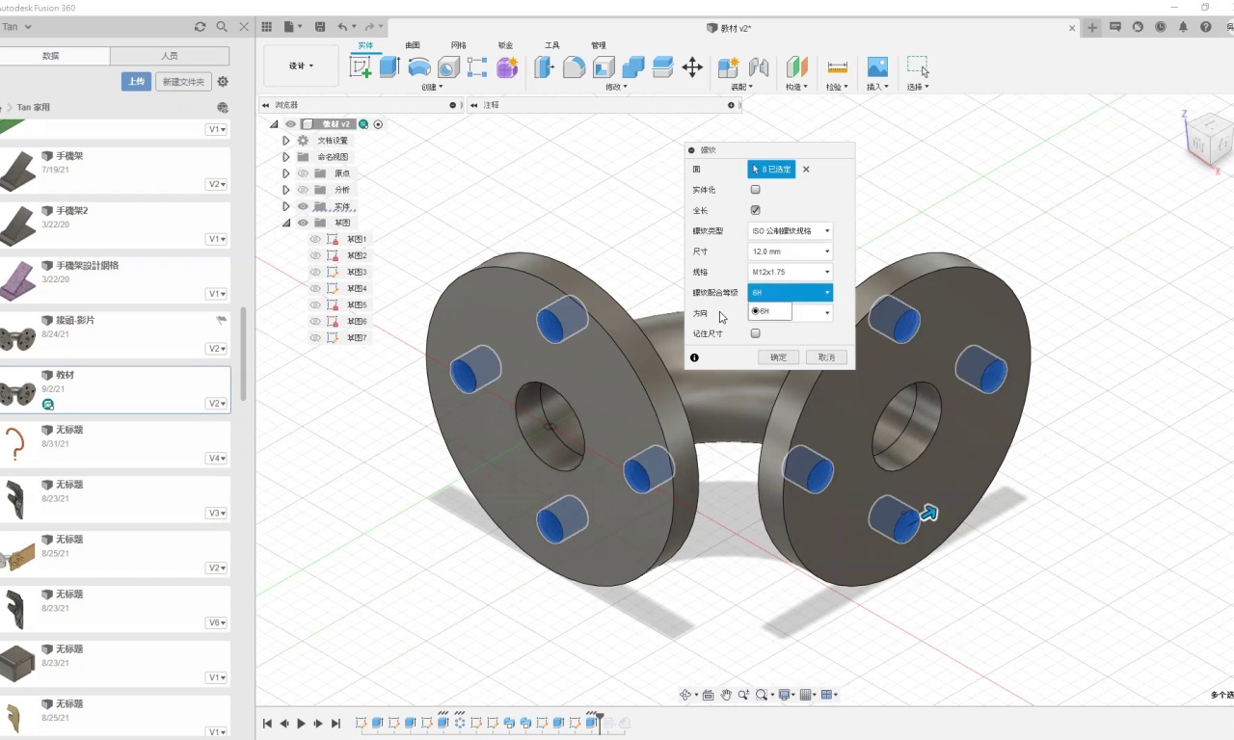Toggle visibility of 草图1

(315, 239)
